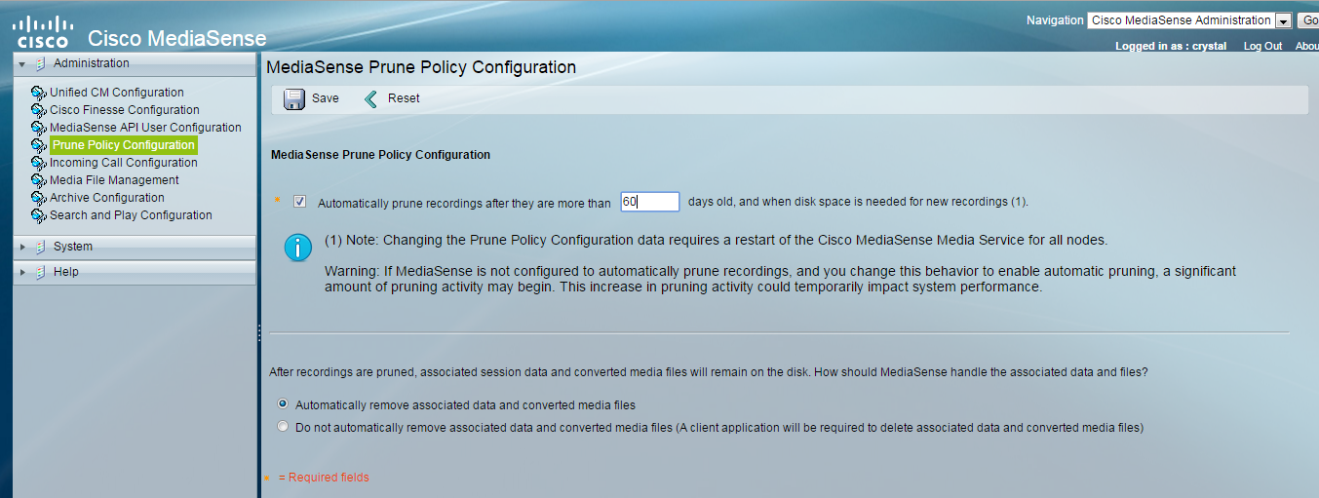Click the Cisco logo in the header
The image size is (1319, 498).
click(41, 31)
